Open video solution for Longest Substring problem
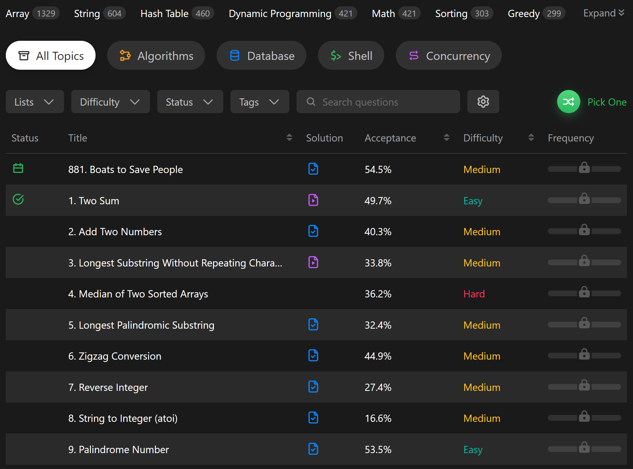 pos(313,262)
